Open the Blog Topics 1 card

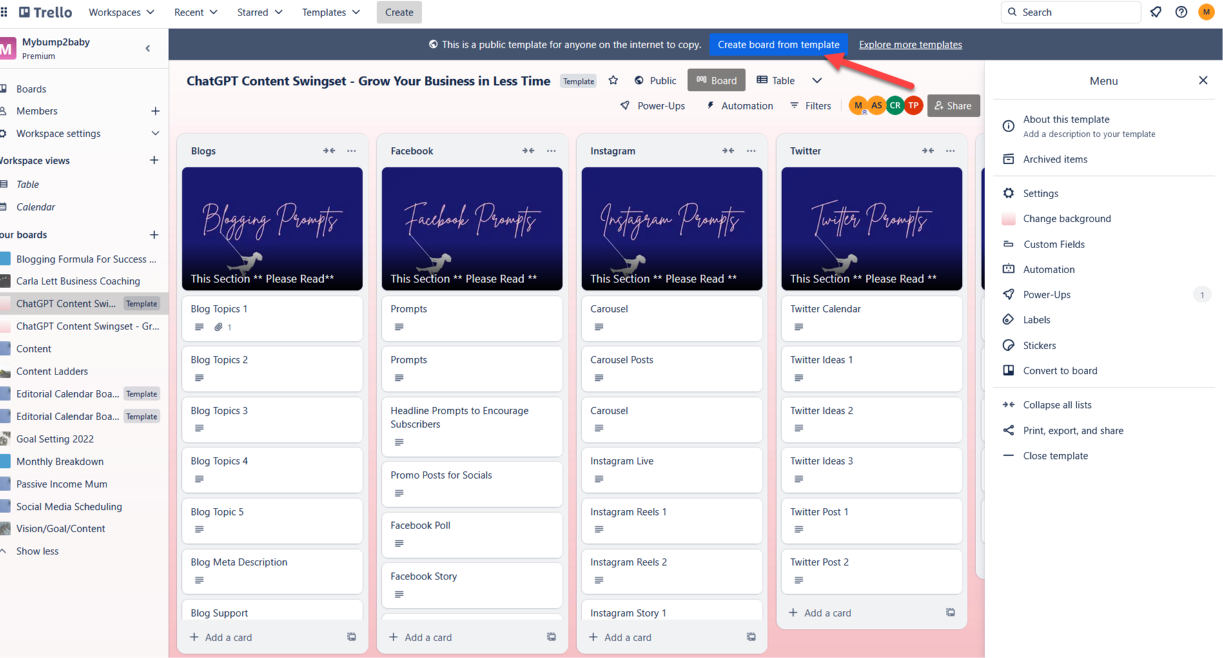[272, 318]
